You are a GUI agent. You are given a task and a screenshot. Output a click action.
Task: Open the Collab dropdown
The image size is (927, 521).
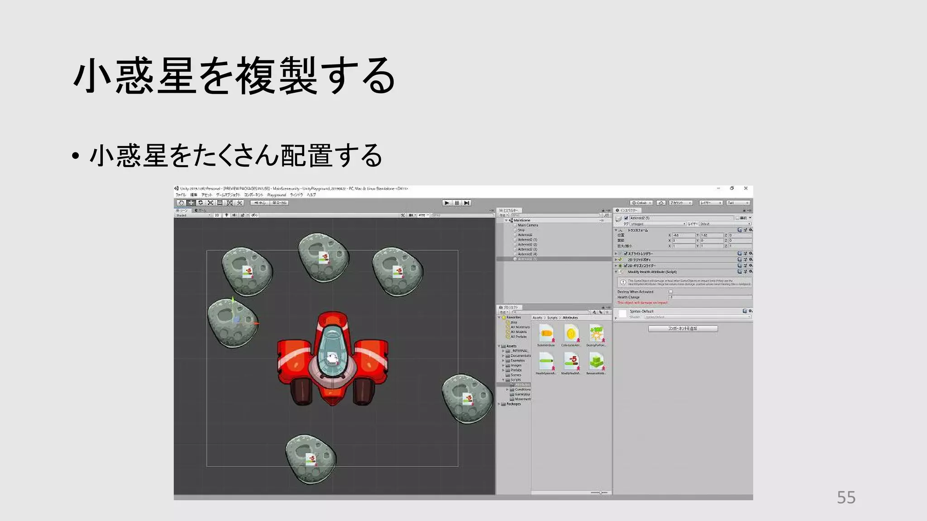pyautogui.click(x=641, y=203)
